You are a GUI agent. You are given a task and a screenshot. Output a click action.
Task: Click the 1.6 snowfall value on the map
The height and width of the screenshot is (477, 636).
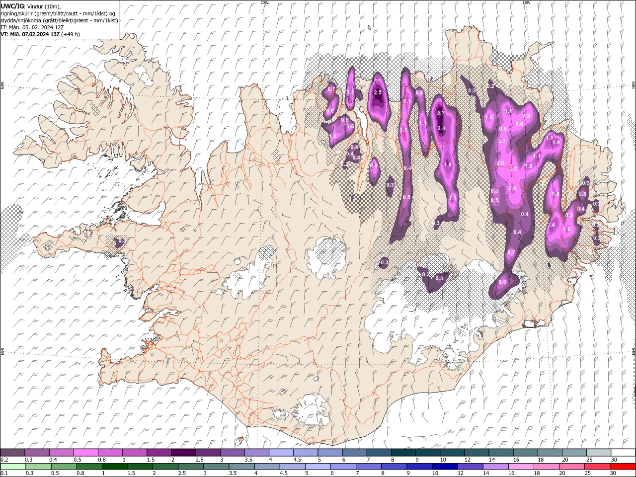[x=448, y=164]
